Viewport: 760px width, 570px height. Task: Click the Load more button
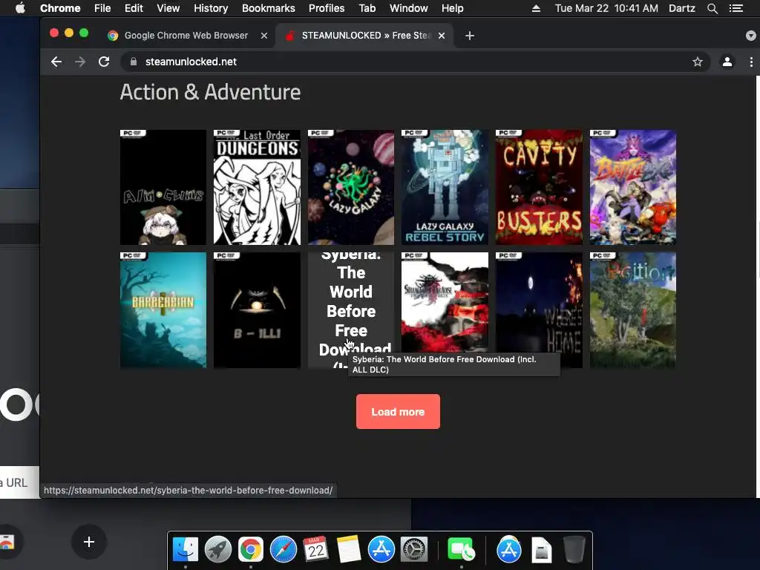[398, 411]
